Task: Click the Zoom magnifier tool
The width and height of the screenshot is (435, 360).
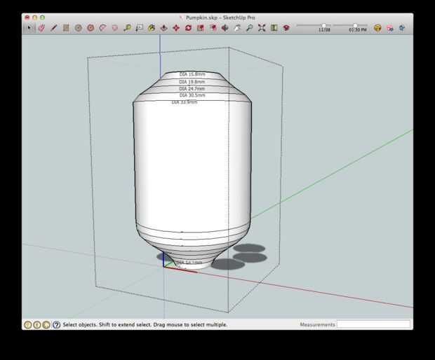Action: pyautogui.click(x=249, y=28)
